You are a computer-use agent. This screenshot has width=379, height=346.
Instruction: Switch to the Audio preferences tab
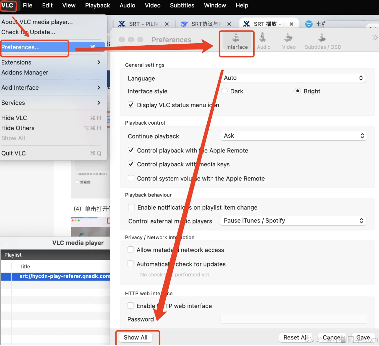click(264, 42)
